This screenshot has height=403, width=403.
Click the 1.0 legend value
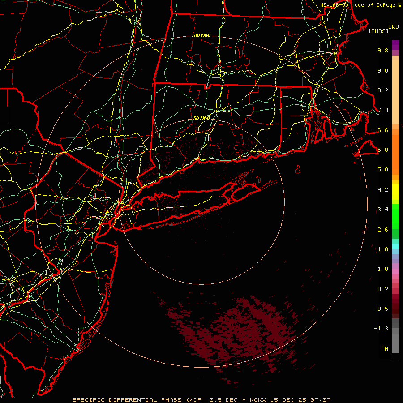[383, 269]
